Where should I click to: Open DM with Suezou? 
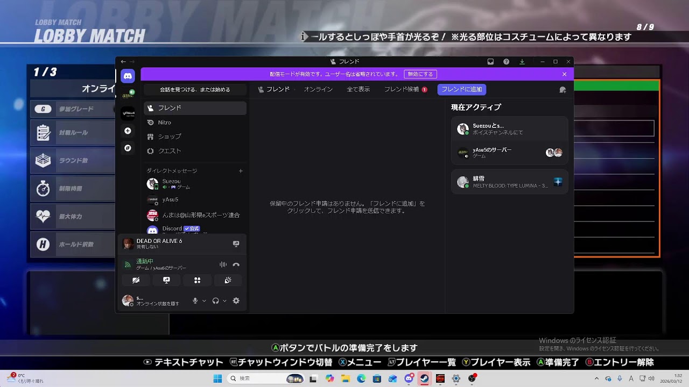[195, 184]
